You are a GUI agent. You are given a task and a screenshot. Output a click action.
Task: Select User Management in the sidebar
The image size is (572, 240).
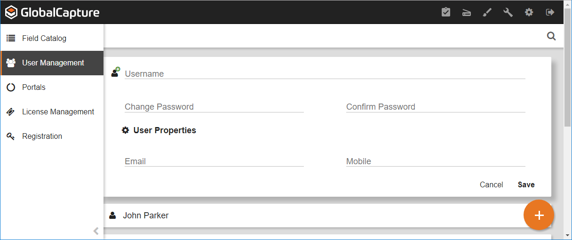pos(53,63)
